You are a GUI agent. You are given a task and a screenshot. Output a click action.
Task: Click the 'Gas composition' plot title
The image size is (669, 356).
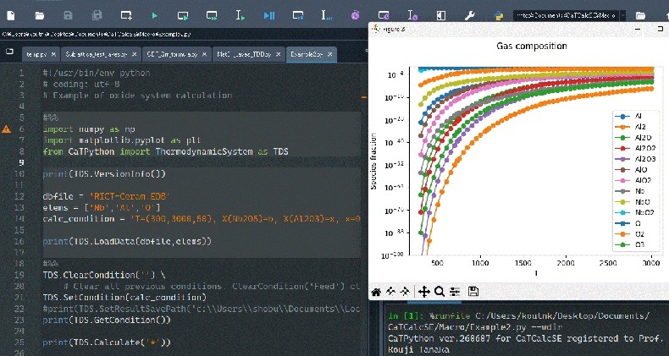click(532, 46)
